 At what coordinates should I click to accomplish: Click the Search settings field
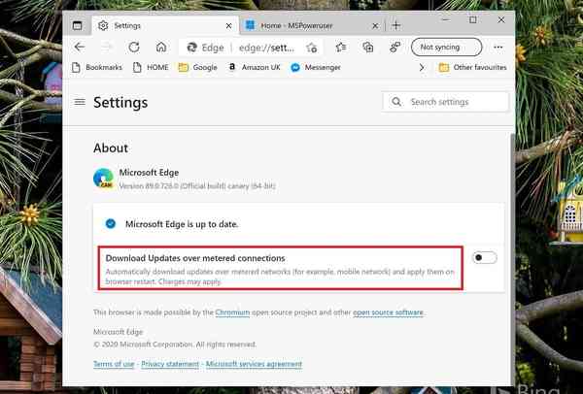click(445, 102)
